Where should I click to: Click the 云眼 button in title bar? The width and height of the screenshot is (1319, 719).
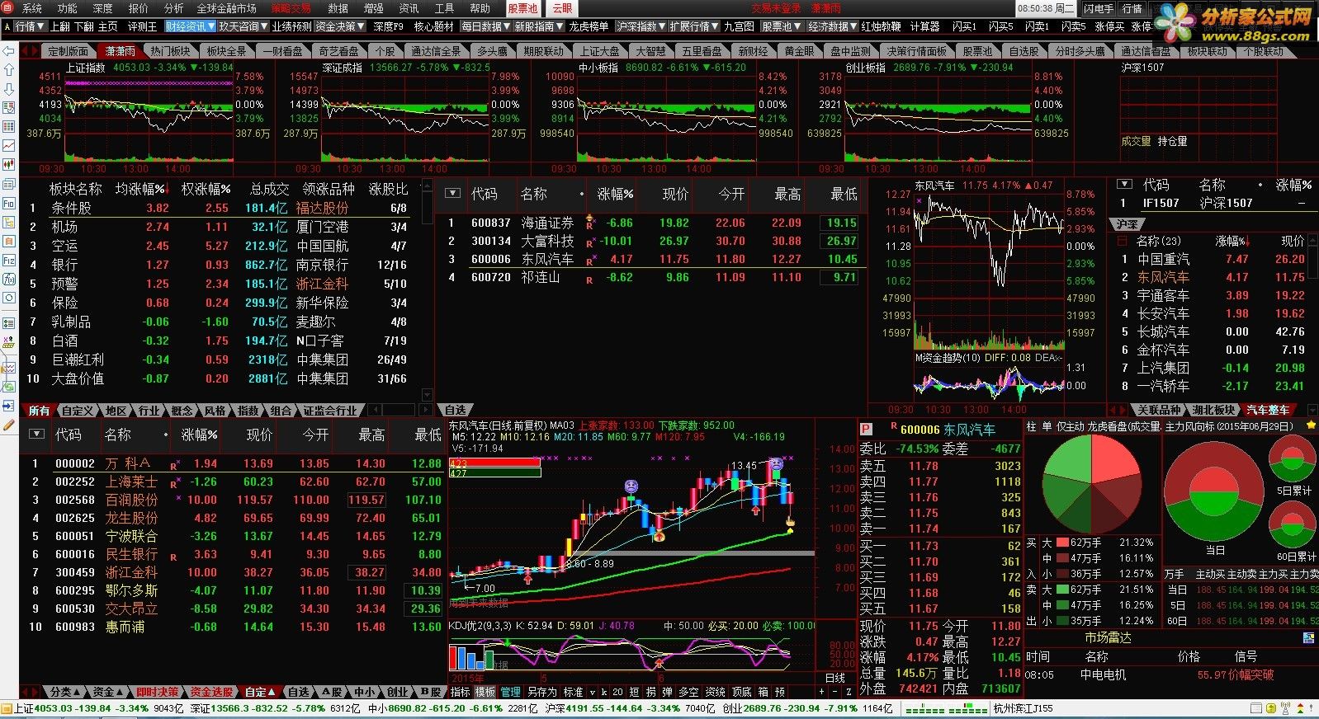tap(563, 8)
